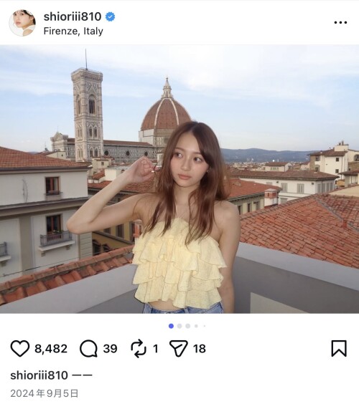Save post using bookmark icon

click(x=339, y=348)
